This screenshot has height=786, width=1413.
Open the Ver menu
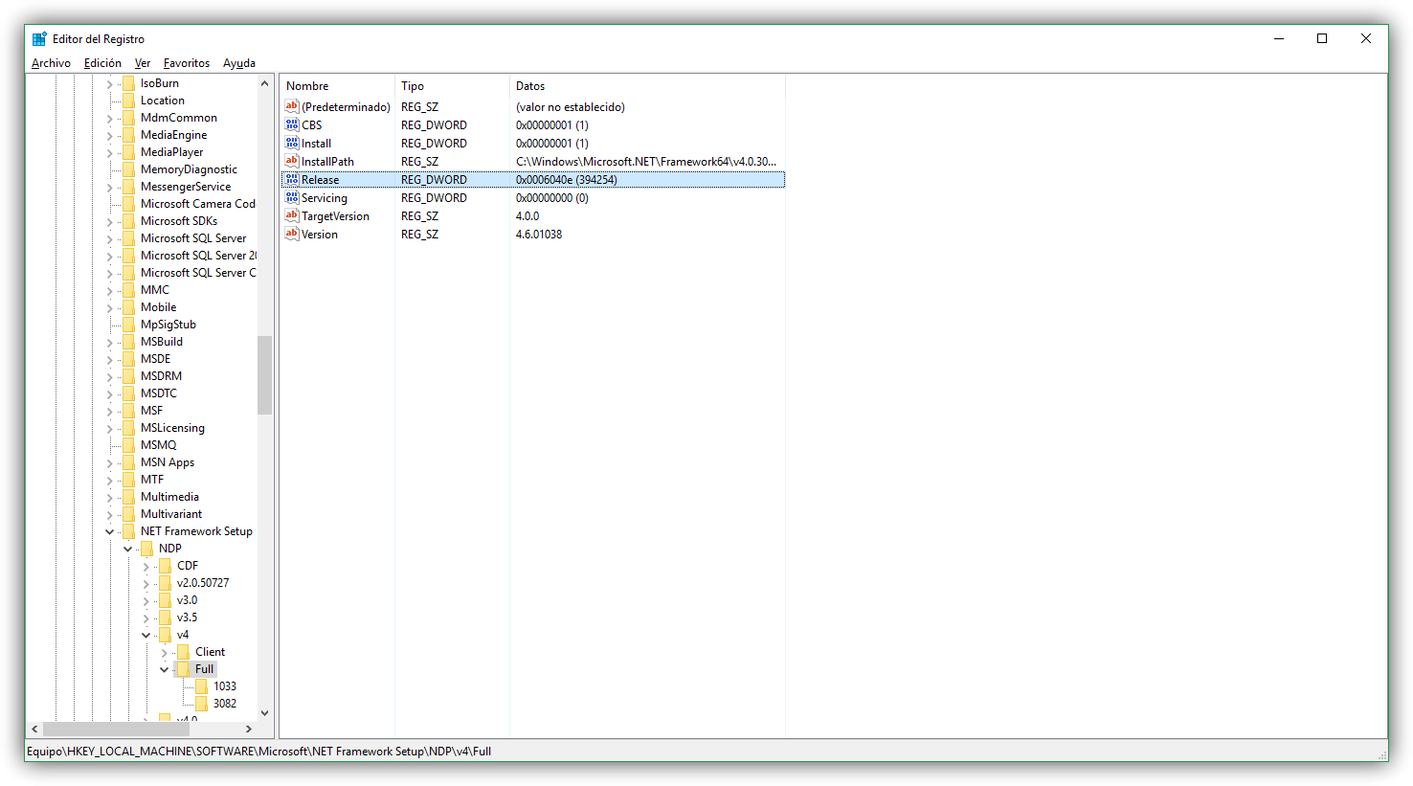tap(143, 63)
